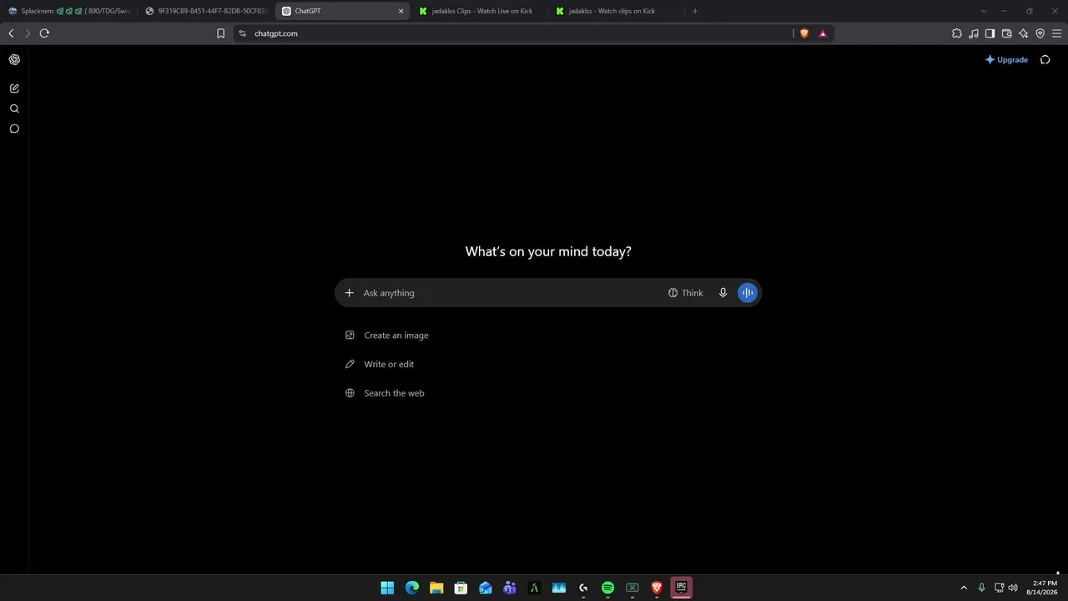Open the Windows Start menu
This screenshot has height=601, width=1068.
click(387, 588)
